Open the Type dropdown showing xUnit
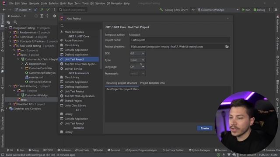 [x=137, y=60]
